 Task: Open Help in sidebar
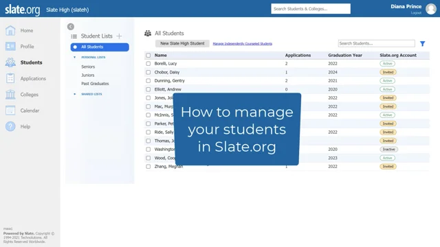click(x=25, y=126)
